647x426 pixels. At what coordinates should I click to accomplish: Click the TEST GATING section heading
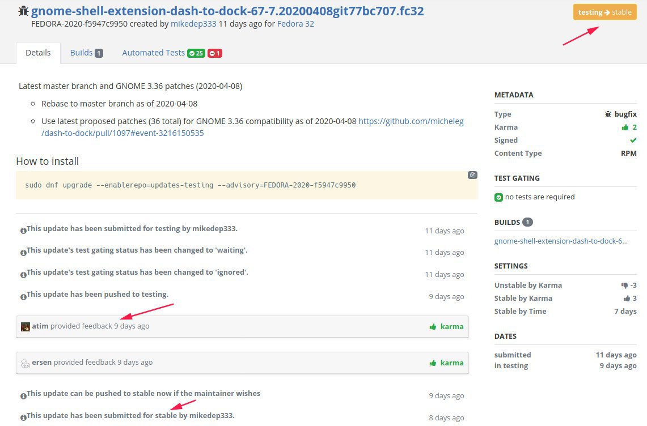(517, 178)
